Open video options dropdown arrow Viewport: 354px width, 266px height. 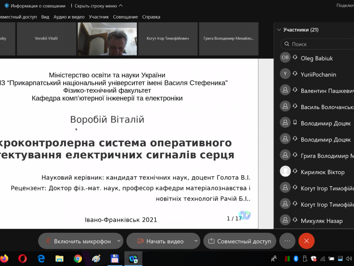196,241
